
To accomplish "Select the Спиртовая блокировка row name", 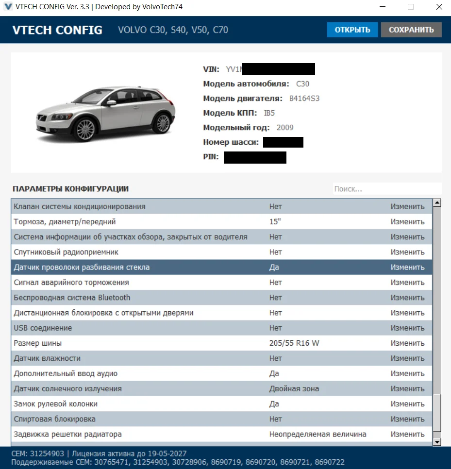I will coord(54,419).
